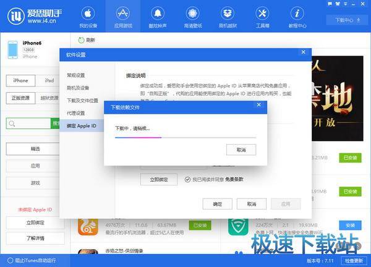Click the download progress bar

tap(185, 137)
